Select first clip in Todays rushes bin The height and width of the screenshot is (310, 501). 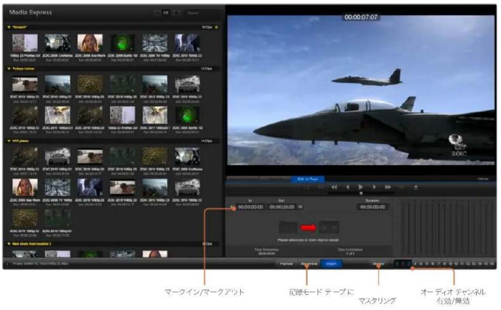[25, 85]
